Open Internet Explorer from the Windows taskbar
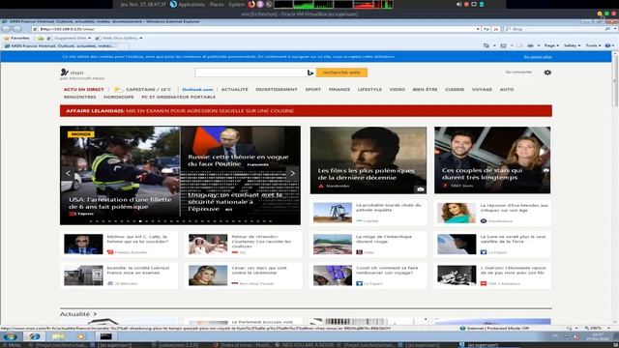This screenshot has height=348, width=619. coord(35,336)
